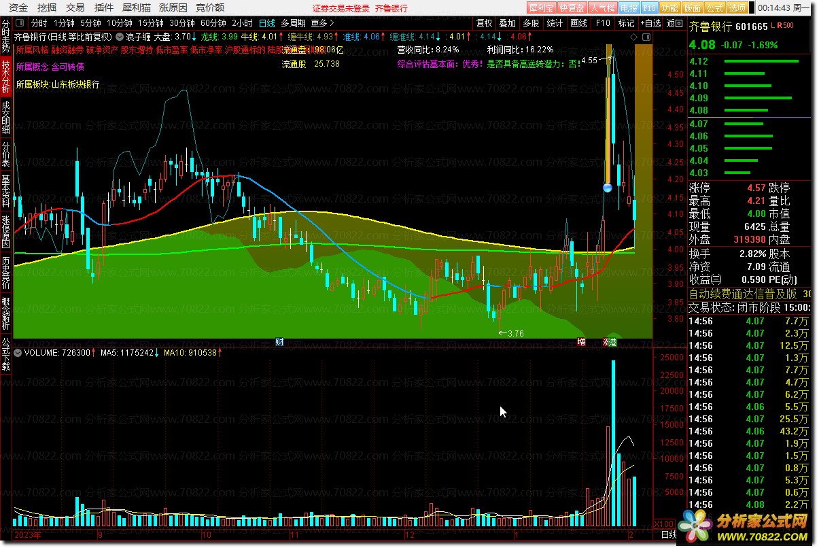819x548 pixels.
Task: Switch to the 1分钟 period tab
Action: 65,23
